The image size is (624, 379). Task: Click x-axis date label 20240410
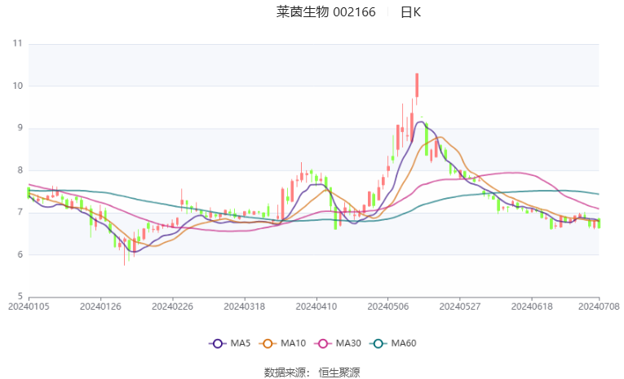316,306
